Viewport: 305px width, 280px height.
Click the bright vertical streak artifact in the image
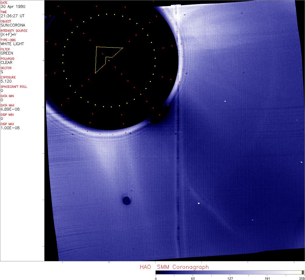[177, 175]
